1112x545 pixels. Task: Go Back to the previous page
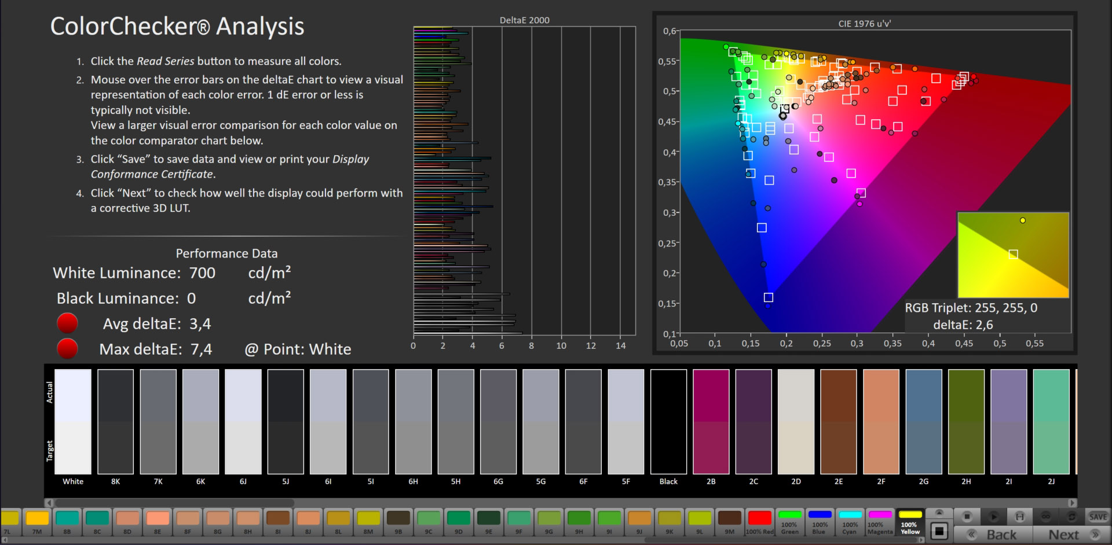[993, 535]
